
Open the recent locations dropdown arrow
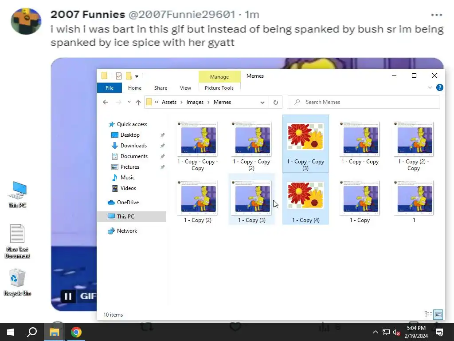click(x=129, y=102)
